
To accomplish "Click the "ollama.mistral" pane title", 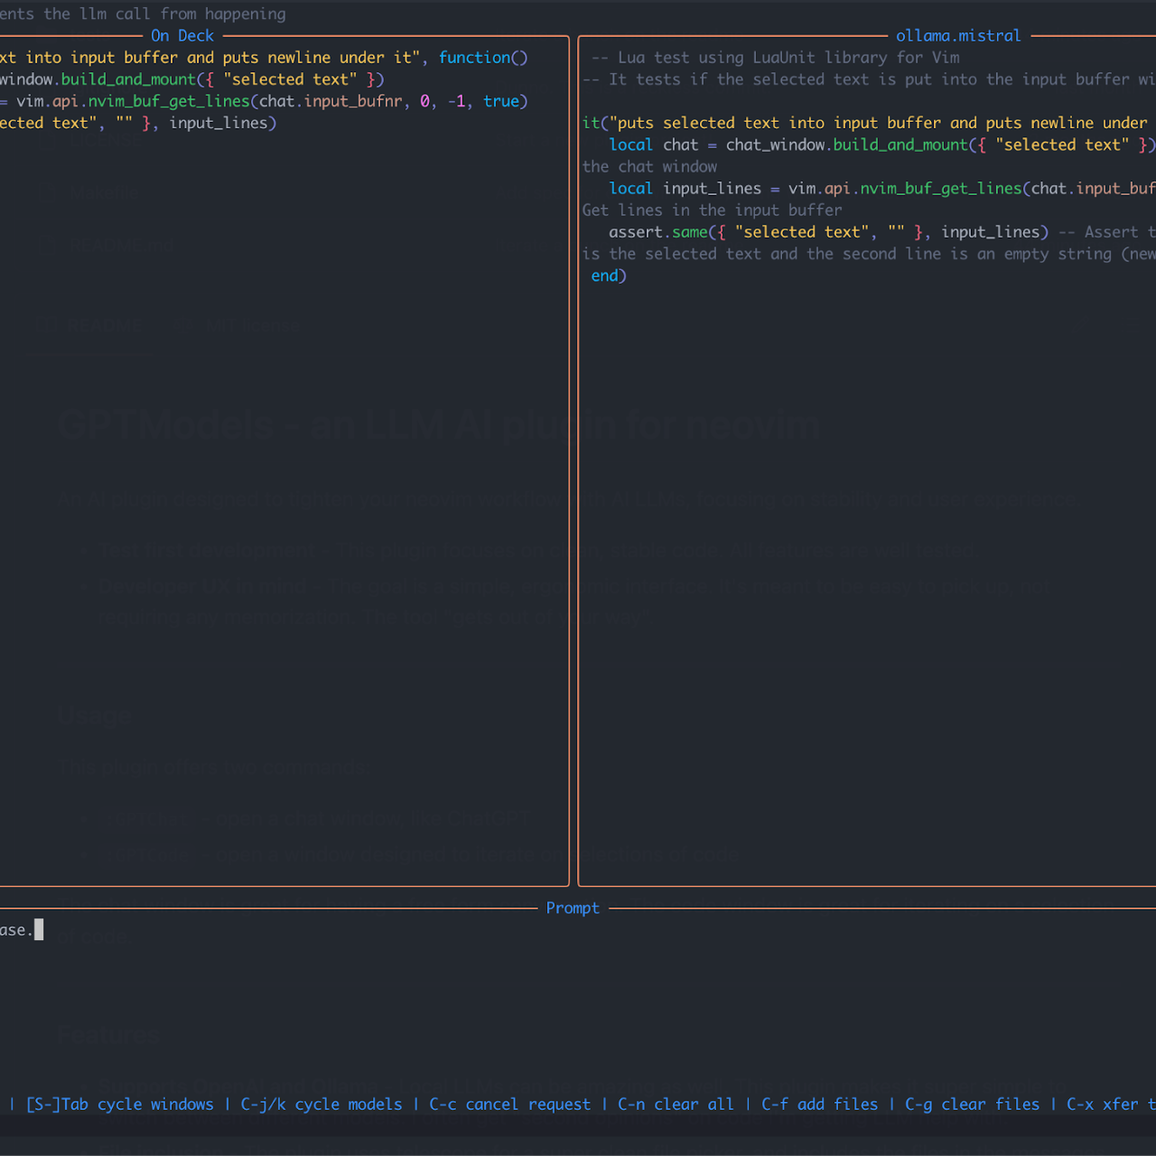I will coord(958,36).
